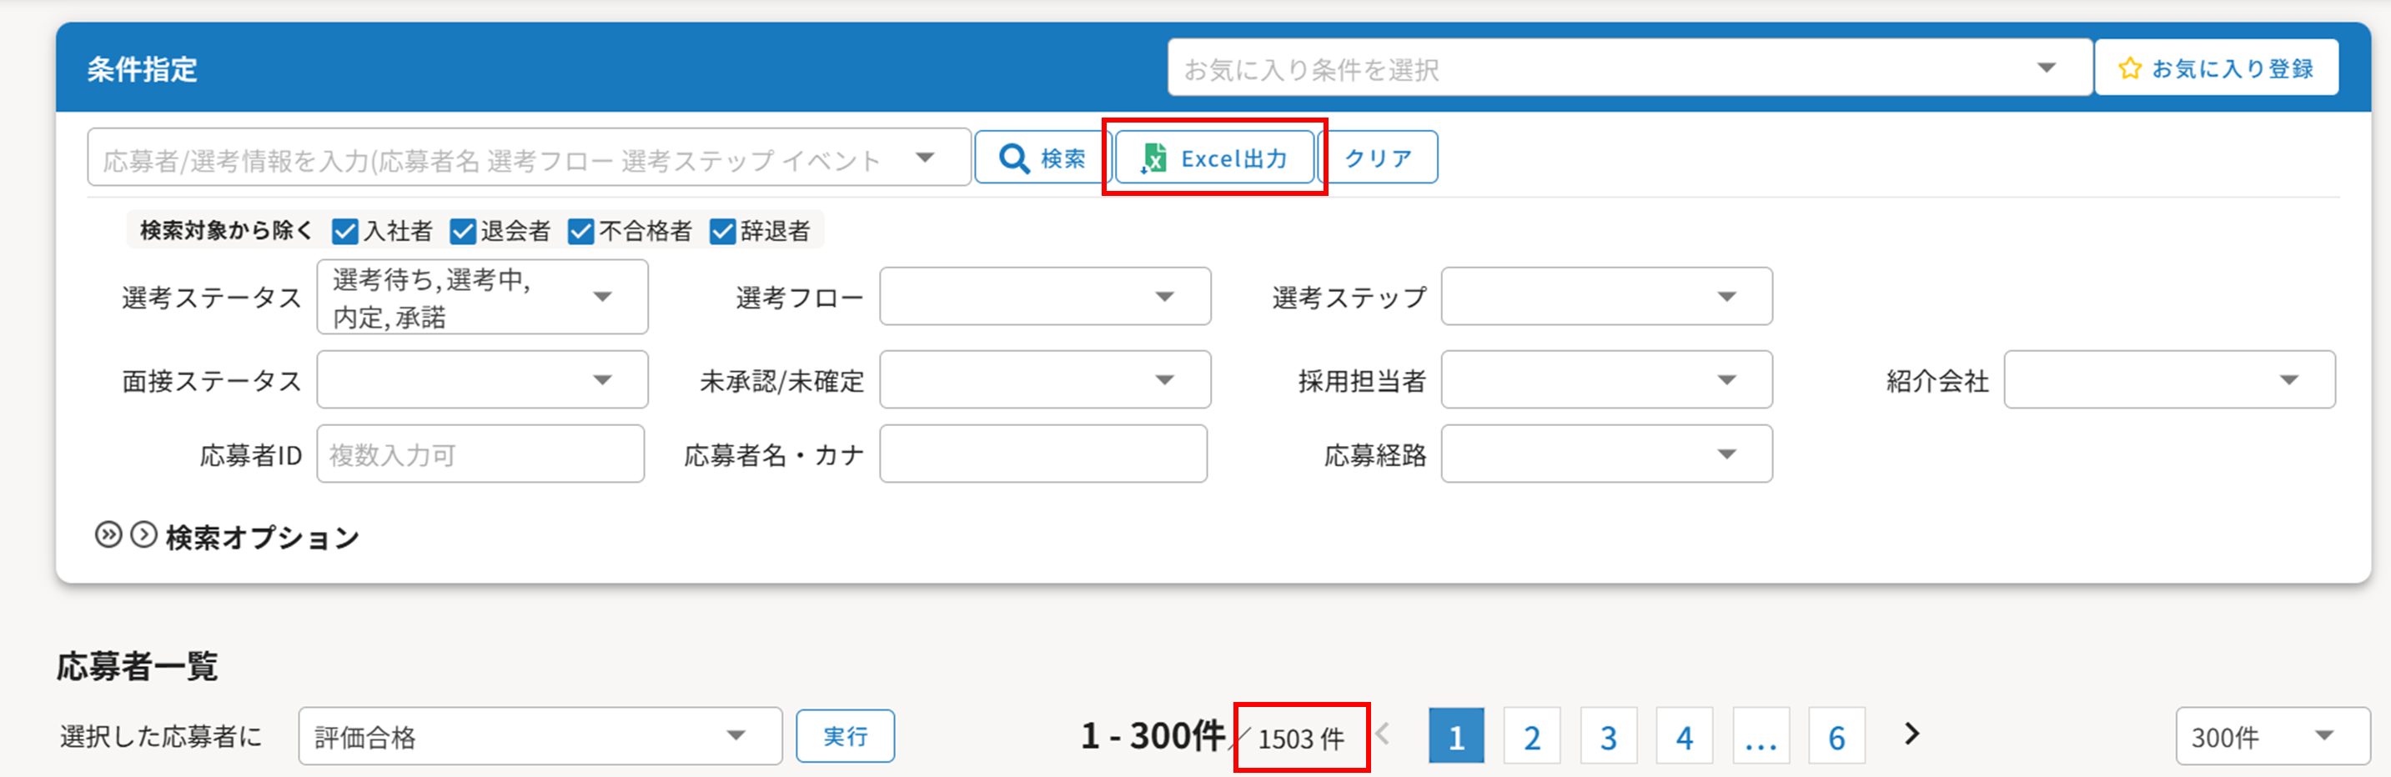Open the 選考フロー dropdown
Image resolution: width=2391 pixels, height=777 pixels.
click(1045, 297)
